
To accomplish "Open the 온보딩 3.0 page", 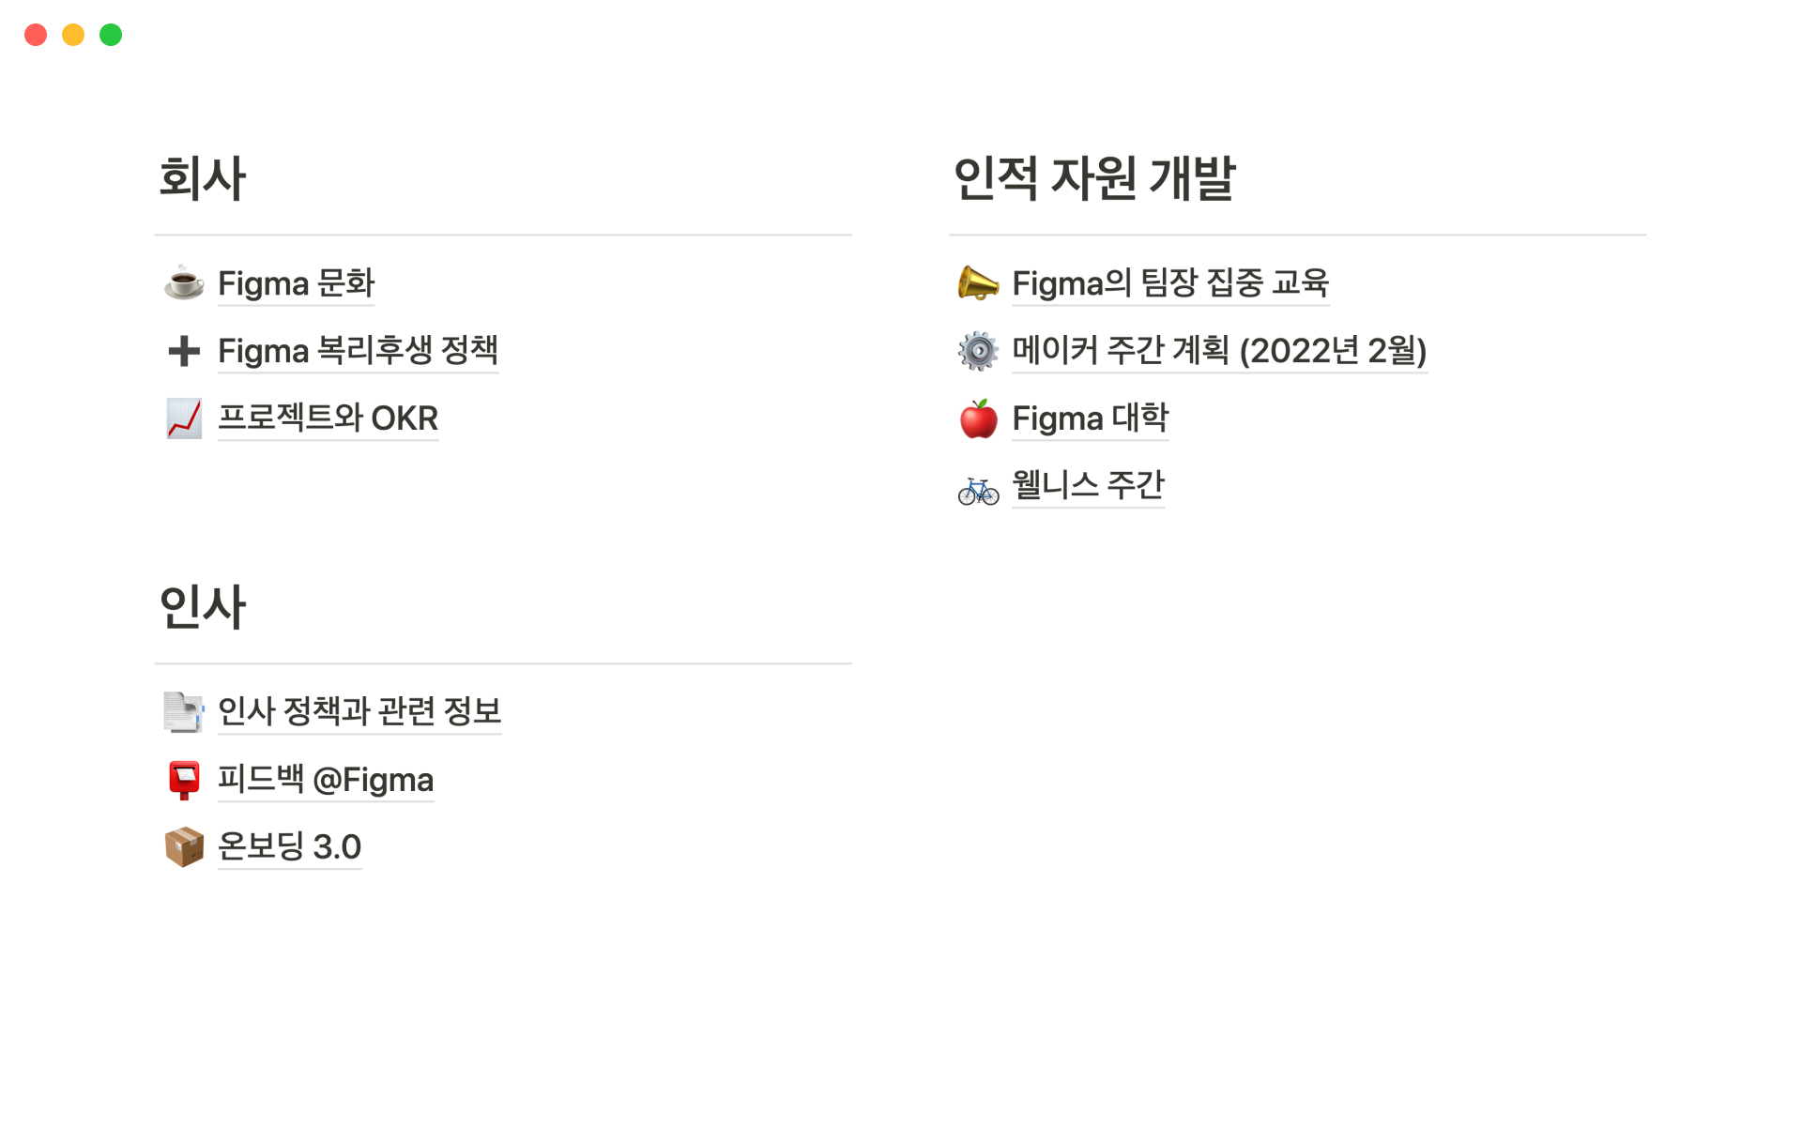I will pos(289,847).
